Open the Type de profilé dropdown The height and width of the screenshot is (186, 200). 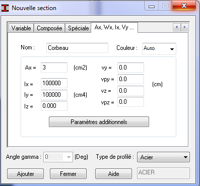(163, 157)
